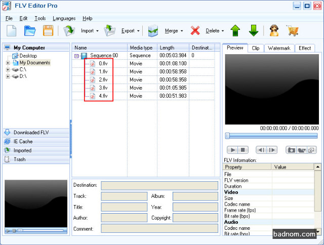Expand the D:\ drive node

8,76
